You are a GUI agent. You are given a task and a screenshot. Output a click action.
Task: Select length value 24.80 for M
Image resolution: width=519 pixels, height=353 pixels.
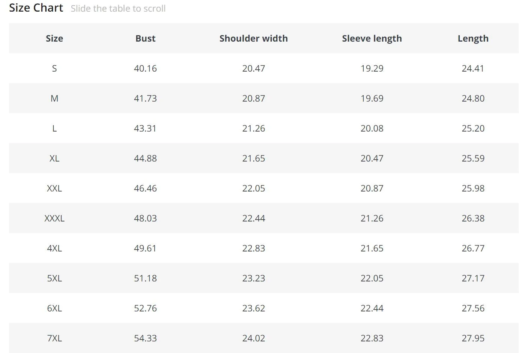(x=473, y=98)
